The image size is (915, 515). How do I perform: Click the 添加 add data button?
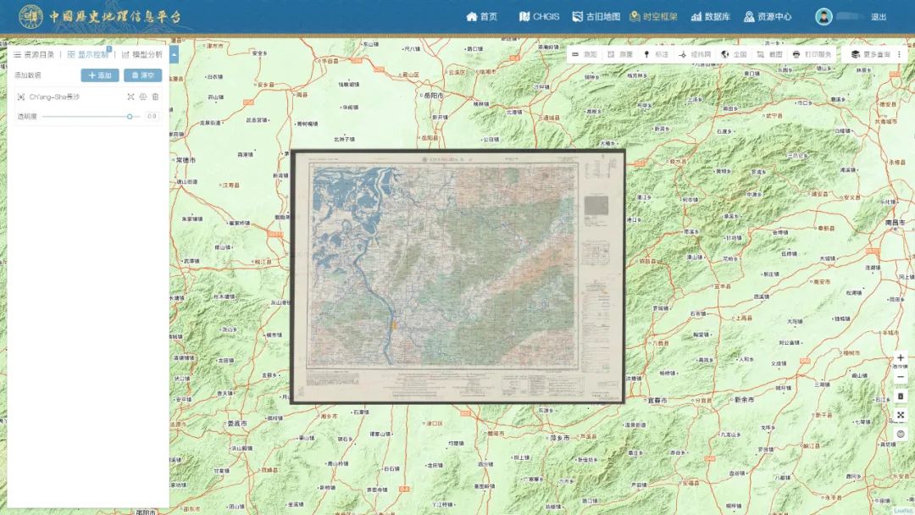[100, 75]
